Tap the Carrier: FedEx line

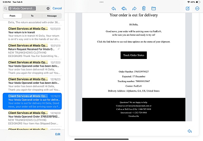(x=134, y=86)
